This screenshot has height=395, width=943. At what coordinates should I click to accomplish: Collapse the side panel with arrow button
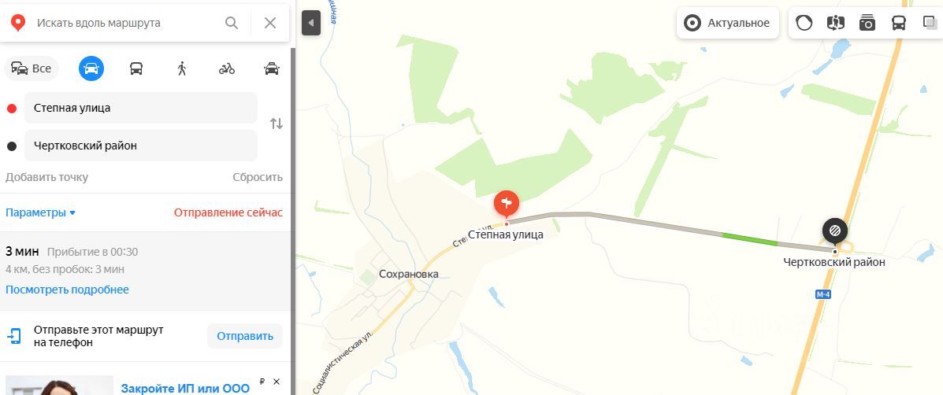(x=311, y=23)
